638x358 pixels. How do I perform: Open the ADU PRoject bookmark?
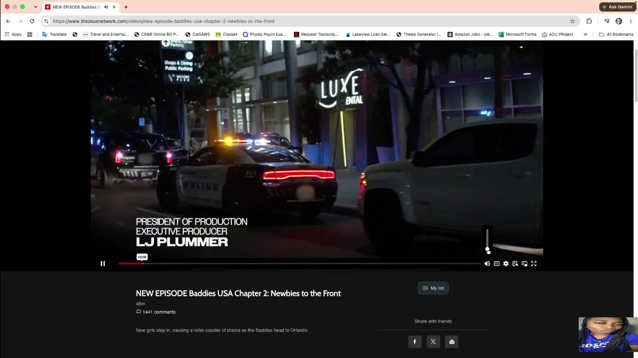pos(557,34)
